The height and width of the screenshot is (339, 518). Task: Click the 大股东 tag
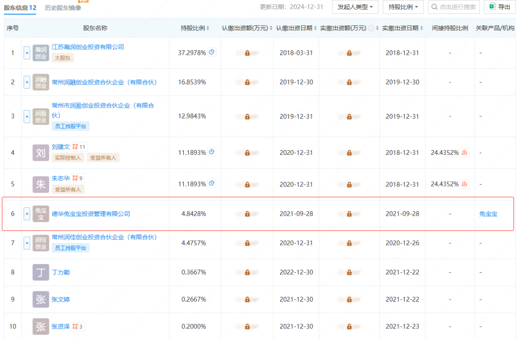[x=62, y=58]
